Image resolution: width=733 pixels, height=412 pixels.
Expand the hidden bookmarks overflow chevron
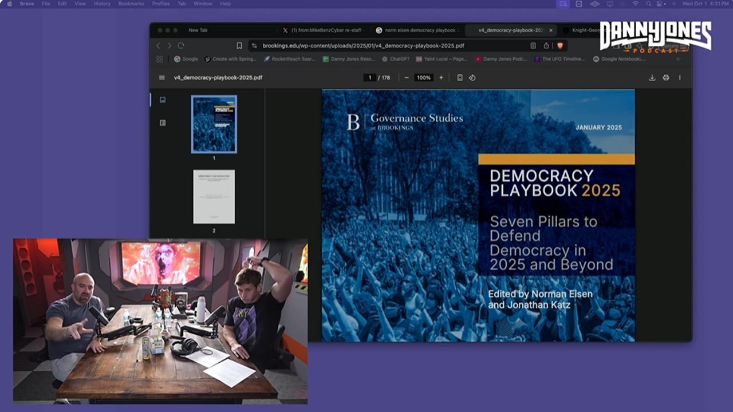pyautogui.click(x=679, y=59)
